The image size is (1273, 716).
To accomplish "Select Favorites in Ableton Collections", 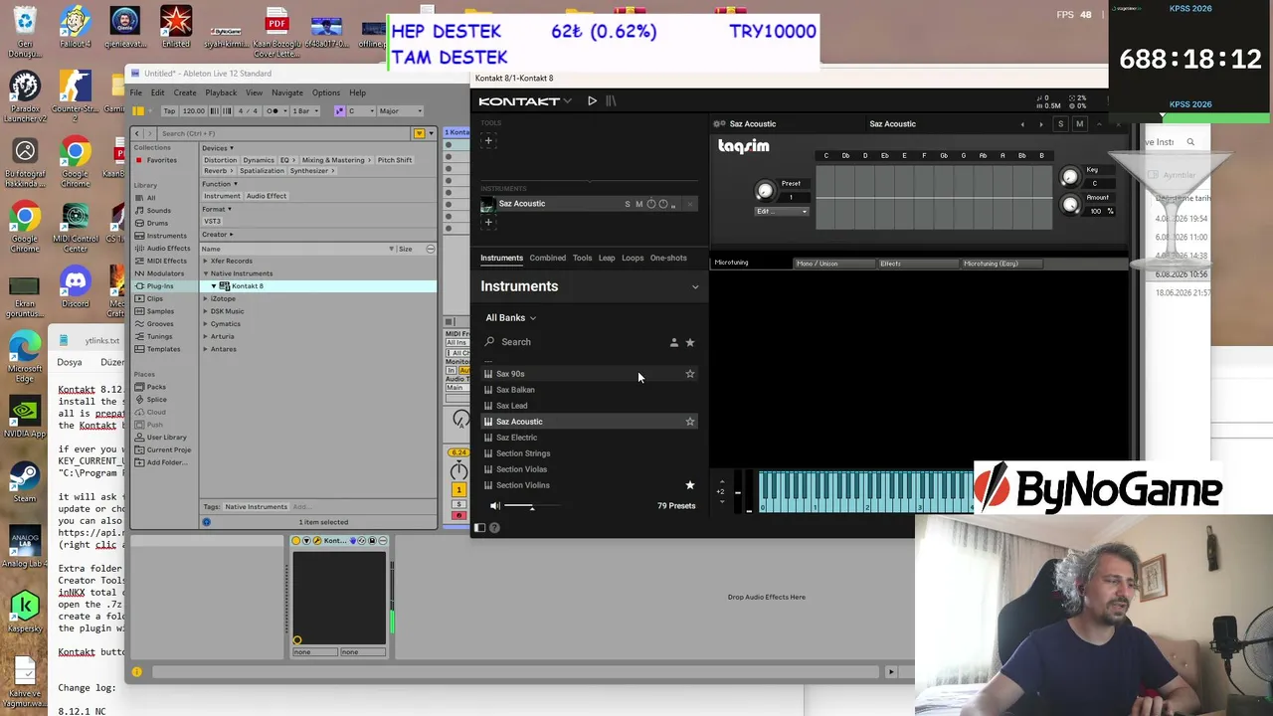I will pyautogui.click(x=161, y=160).
